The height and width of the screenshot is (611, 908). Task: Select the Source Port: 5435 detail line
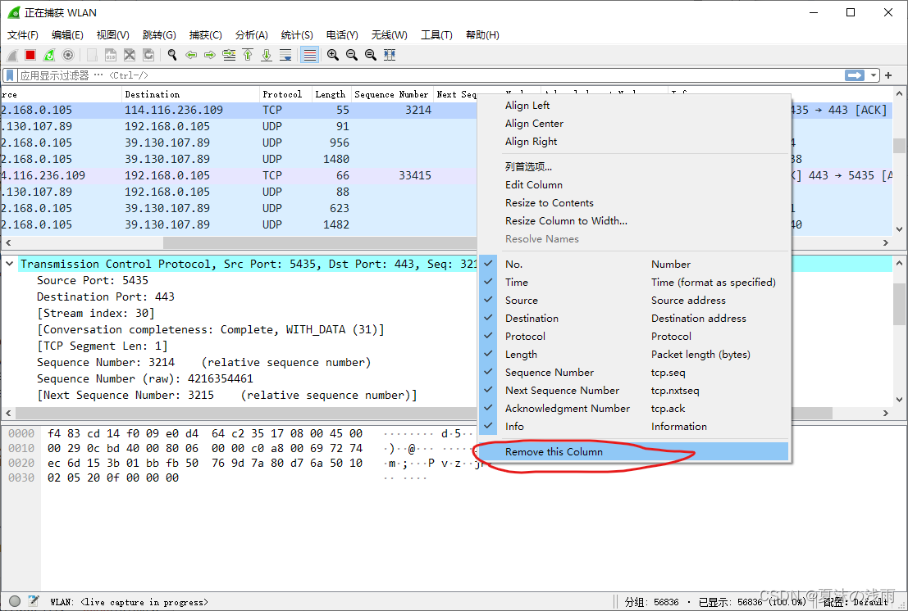[x=93, y=280]
